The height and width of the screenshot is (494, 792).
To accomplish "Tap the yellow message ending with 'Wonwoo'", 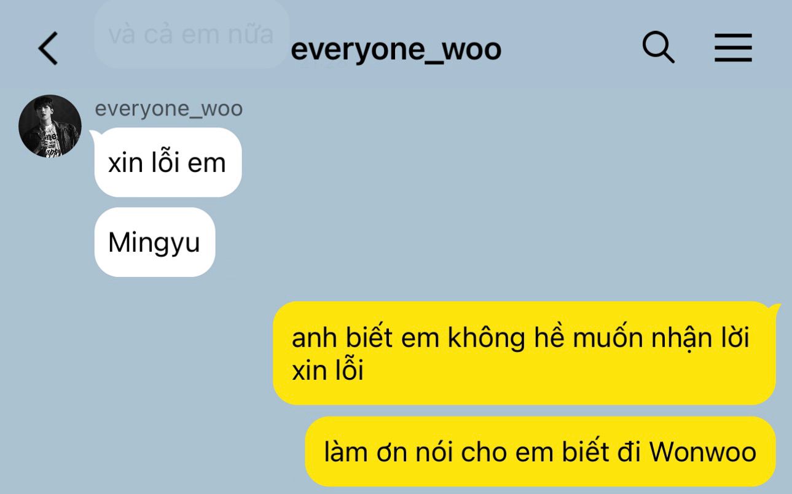I will tap(540, 452).
